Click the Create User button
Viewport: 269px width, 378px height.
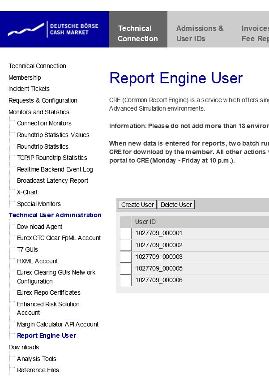137,205
